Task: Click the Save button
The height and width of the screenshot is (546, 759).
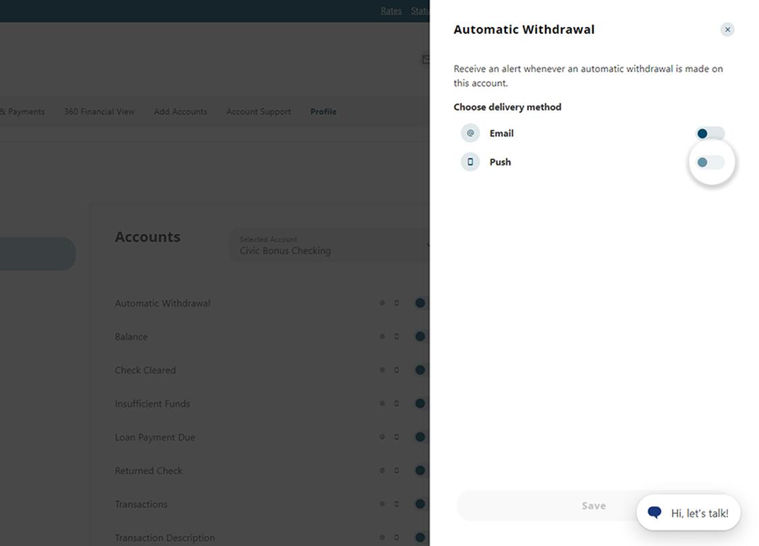Action: click(x=594, y=506)
